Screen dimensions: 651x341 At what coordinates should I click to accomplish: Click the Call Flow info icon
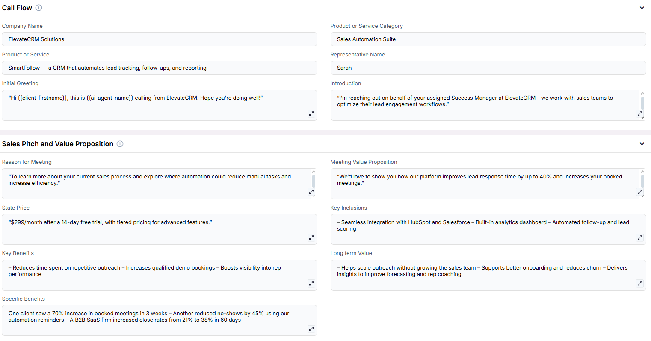[x=38, y=8]
